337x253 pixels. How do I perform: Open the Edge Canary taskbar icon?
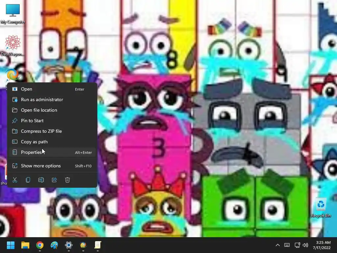click(x=83, y=245)
